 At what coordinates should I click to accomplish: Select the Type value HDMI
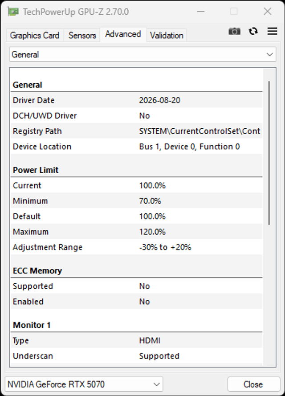150,340
